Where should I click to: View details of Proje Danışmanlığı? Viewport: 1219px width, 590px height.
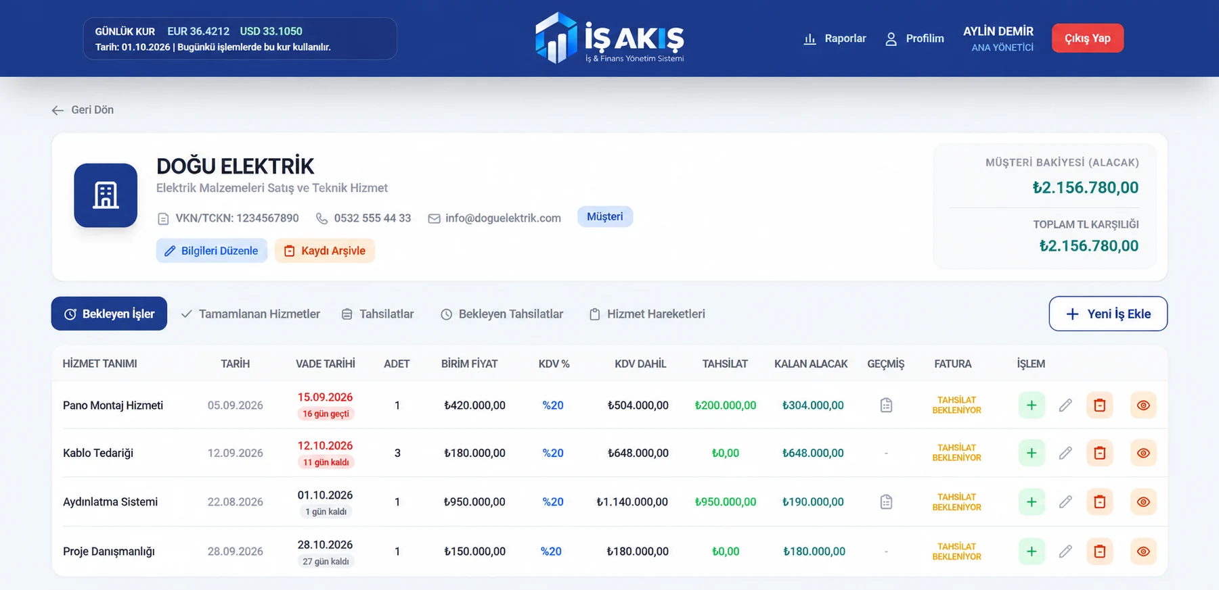click(1143, 551)
